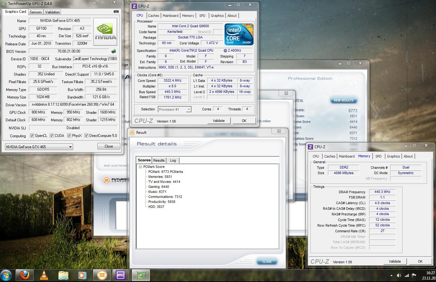Click the Memory Type field GDDR5
436x282 pixels.
[43, 89]
